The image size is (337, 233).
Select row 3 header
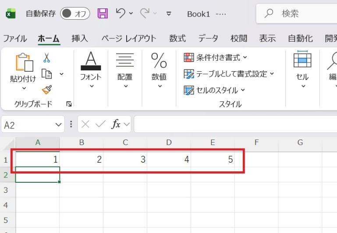[x=6, y=190]
